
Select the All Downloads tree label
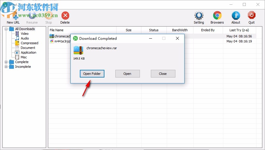click(25, 29)
